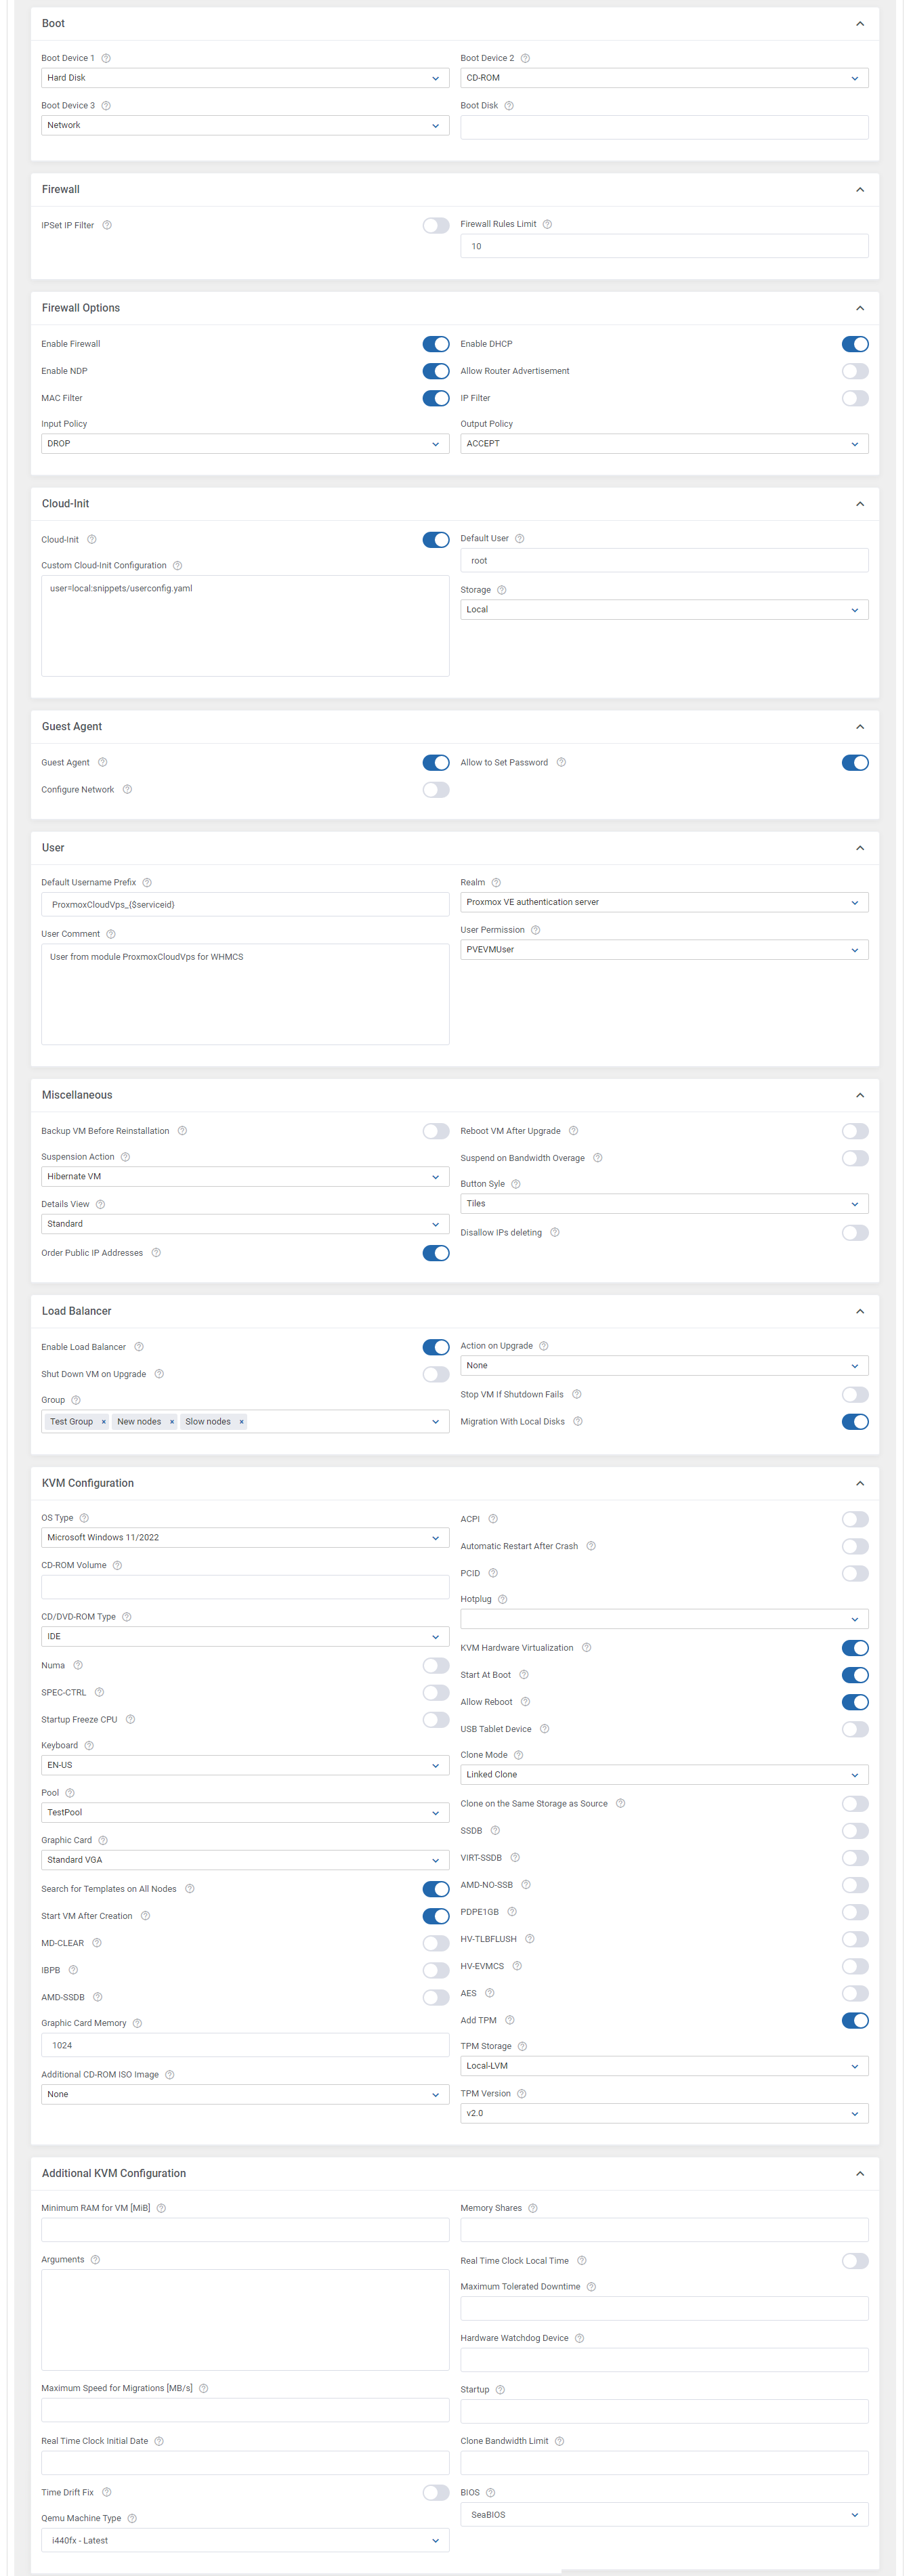Click help icon beside Backup VM Before Reinstallation
Viewport: 911px width, 2576px height.
click(182, 1131)
